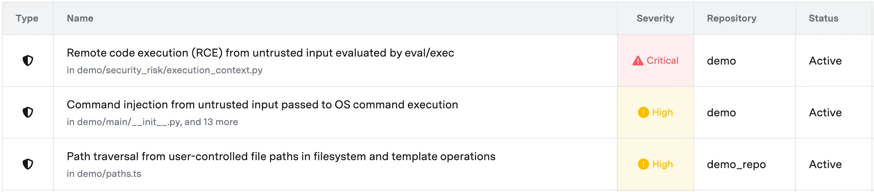Click the Severity column header

click(655, 18)
